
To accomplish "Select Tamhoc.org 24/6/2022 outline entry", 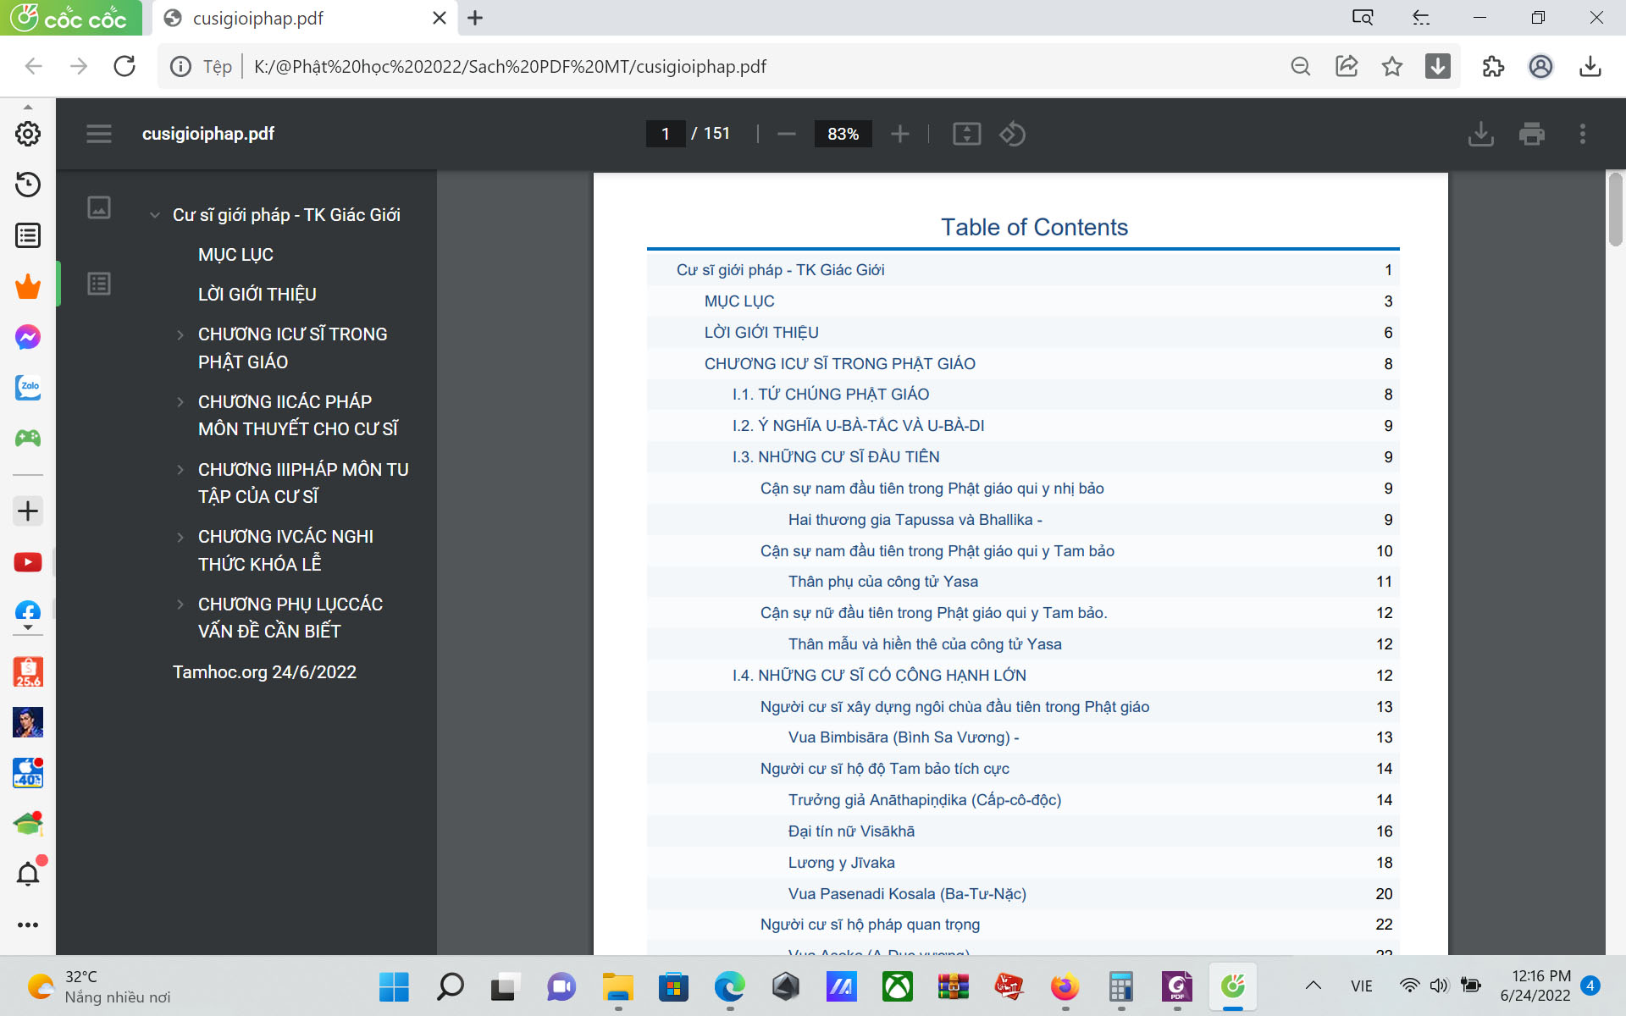I will pos(264,672).
